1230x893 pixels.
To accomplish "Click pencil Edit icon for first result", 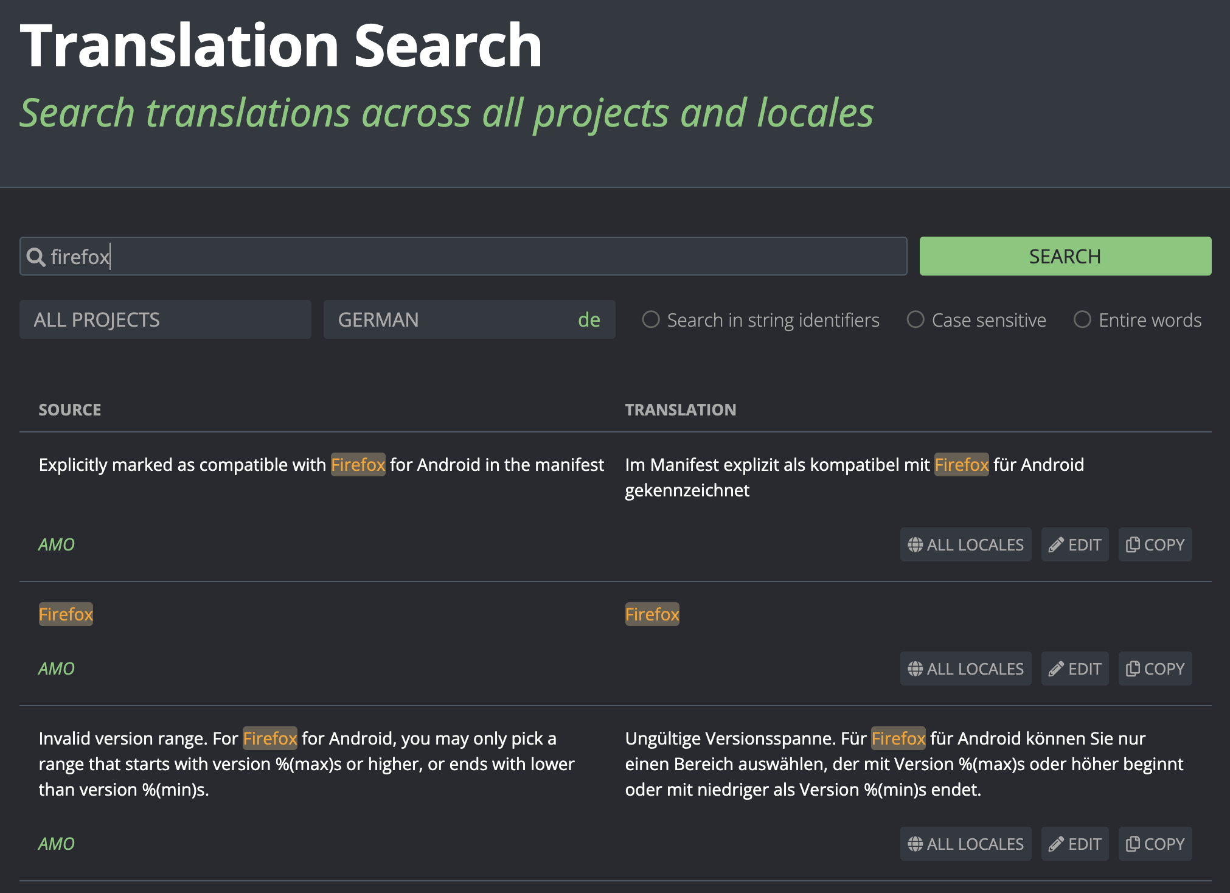I will tap(1057, 545).
